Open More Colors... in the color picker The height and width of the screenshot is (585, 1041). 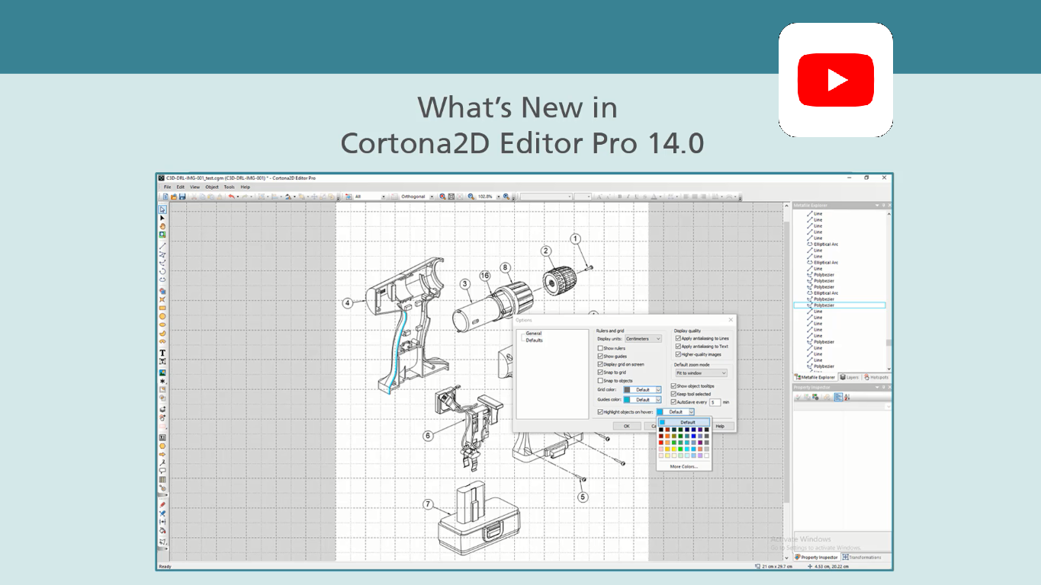[x=684, y=466]
